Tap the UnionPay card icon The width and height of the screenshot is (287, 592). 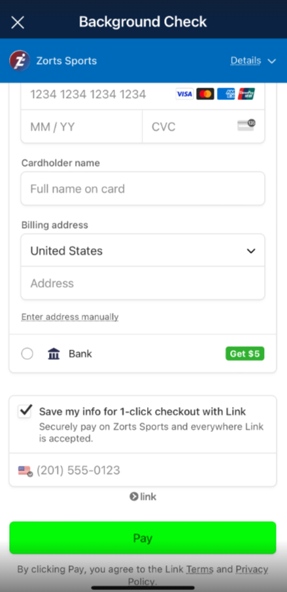click(246, 93)
